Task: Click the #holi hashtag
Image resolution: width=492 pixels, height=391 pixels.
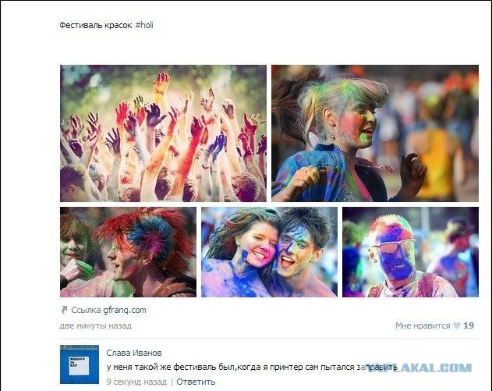Action: click(144, 25)
